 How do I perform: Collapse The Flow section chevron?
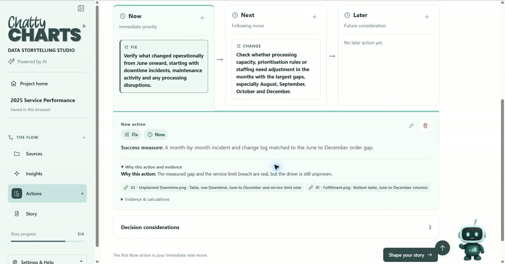(84, 138)
